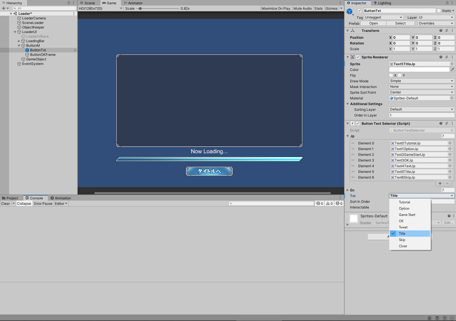
Task: Enable Flip X checkbox
Action: pos(391,75)
